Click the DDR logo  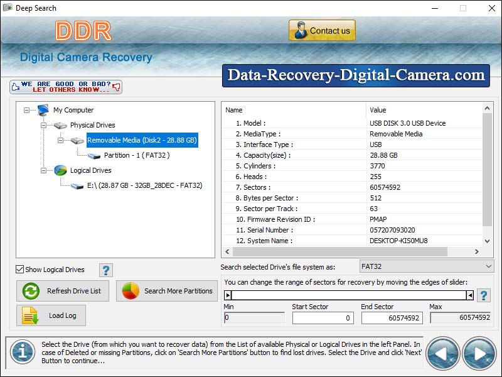tap(83, 31)
